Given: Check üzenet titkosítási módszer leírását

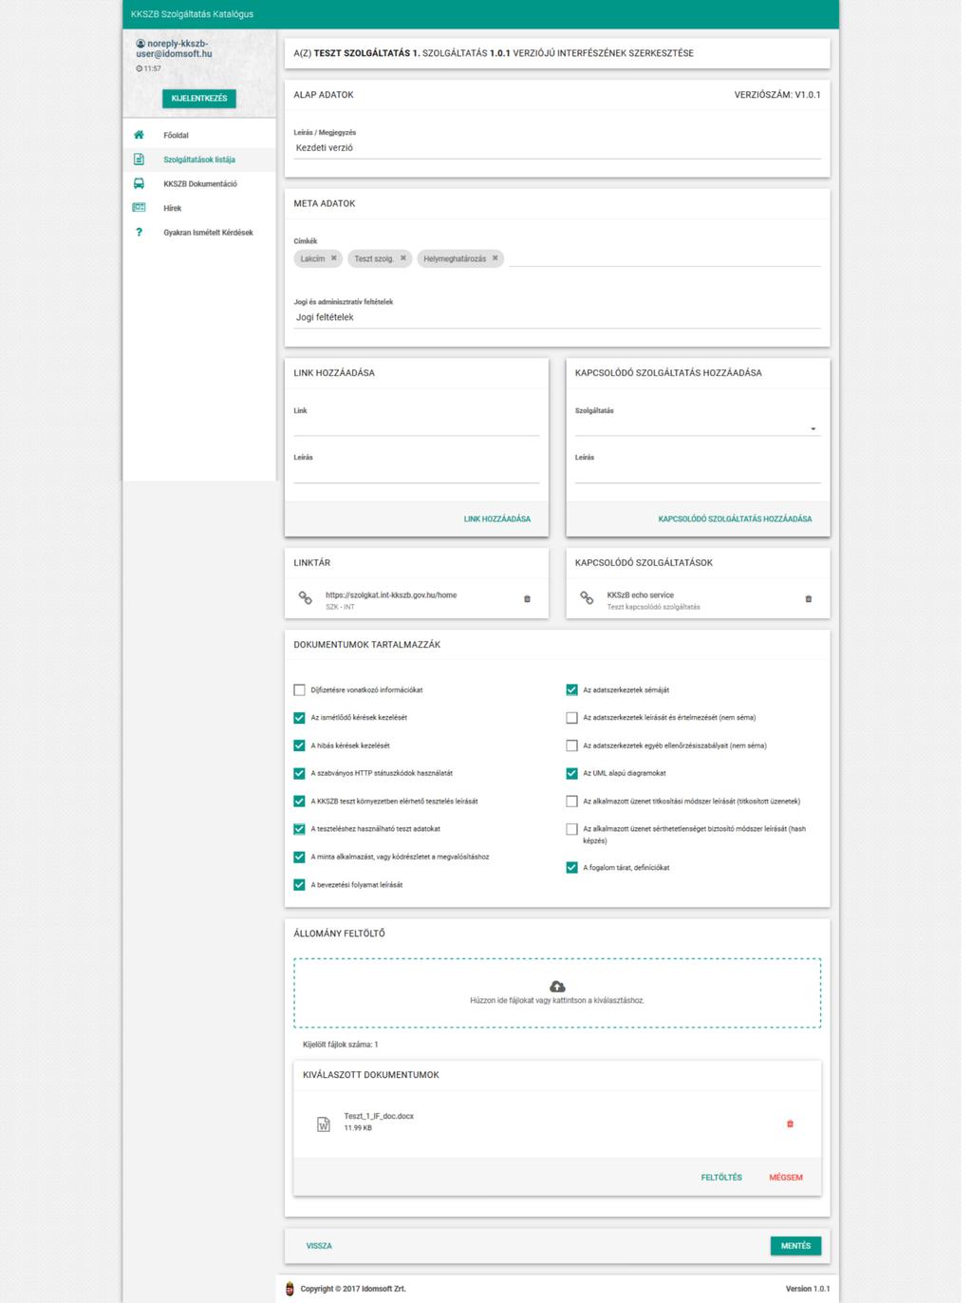Looking at the screenshot, I should tap(571, 802).
